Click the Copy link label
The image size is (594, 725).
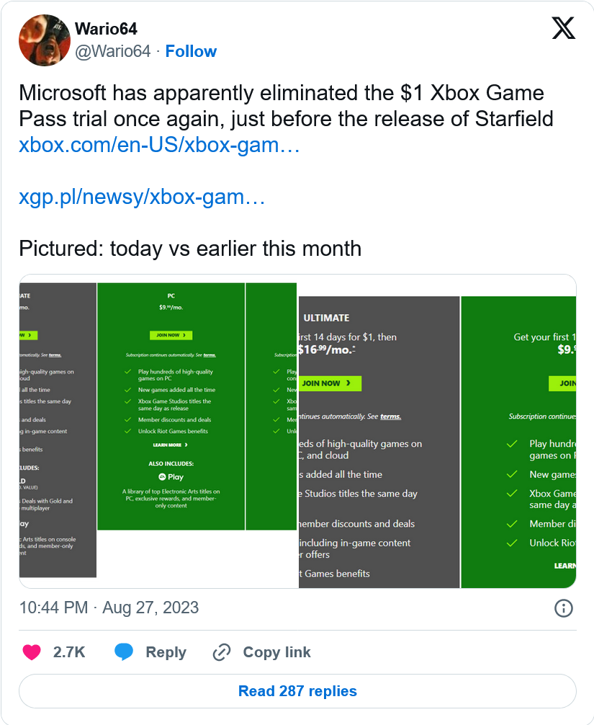pyautogui.click(x=276, y=652)
